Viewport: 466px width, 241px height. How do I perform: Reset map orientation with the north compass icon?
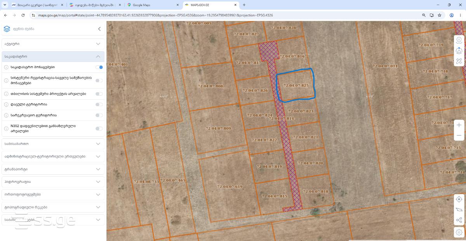click(459, 50)
